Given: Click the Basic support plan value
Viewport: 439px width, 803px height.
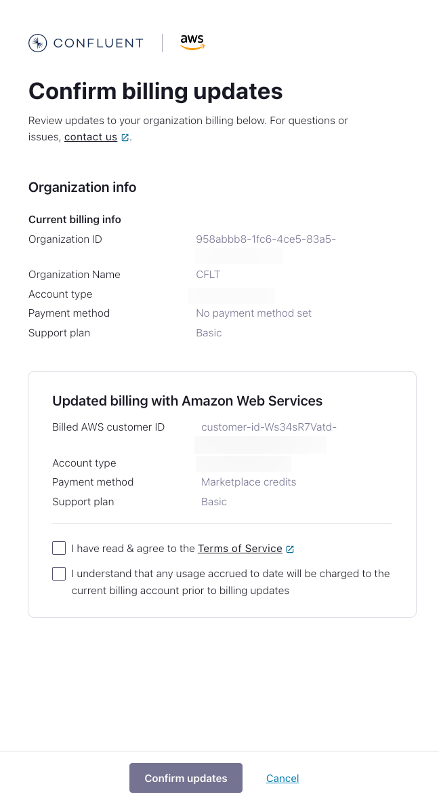Looking at the screenshot, I should (x=209, y=332).
